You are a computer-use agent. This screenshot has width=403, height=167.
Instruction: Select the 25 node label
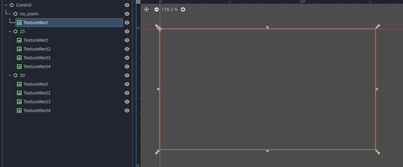pyautogui.click(x=22, y=31)
